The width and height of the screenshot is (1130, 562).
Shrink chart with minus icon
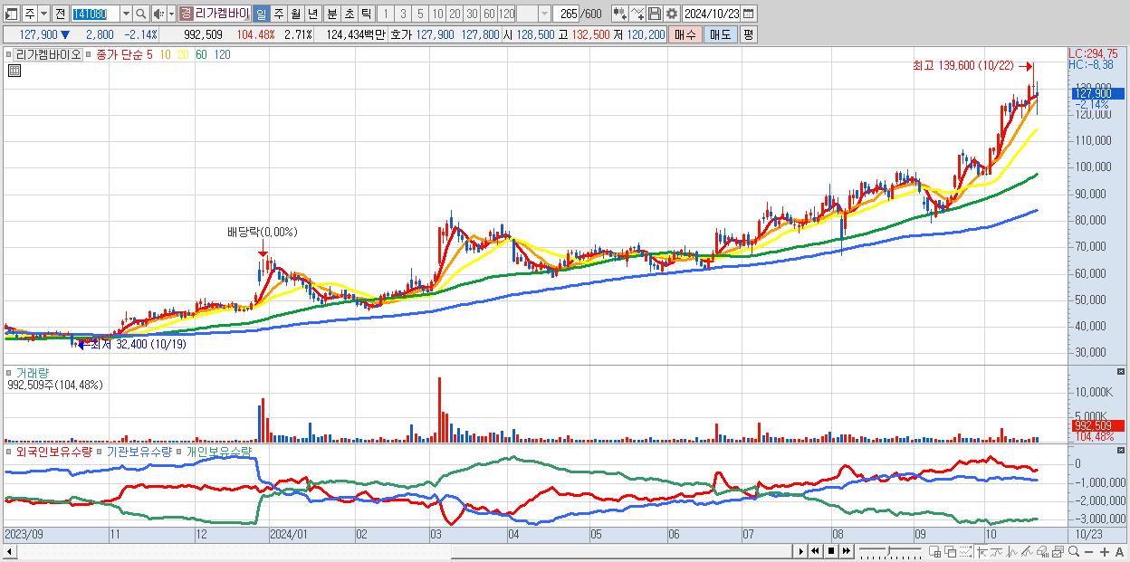1089,552
